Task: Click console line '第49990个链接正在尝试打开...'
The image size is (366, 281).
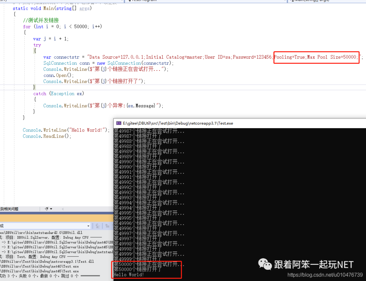Action: 149,162
